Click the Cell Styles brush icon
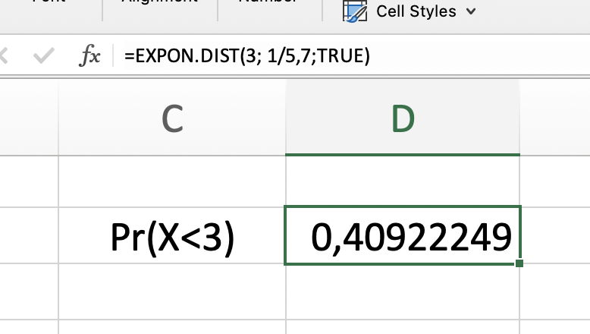590x334 pixels. click(353, 11)
